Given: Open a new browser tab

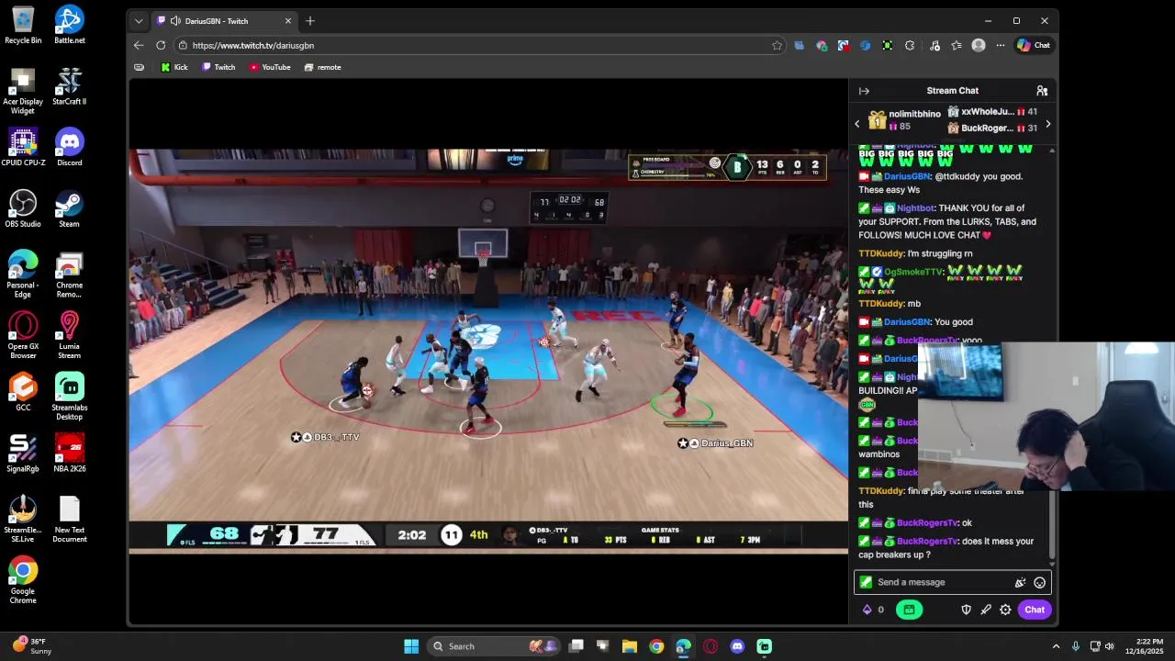Looking at the screenshot, I should pyautogui.click(x=310, y=21).
